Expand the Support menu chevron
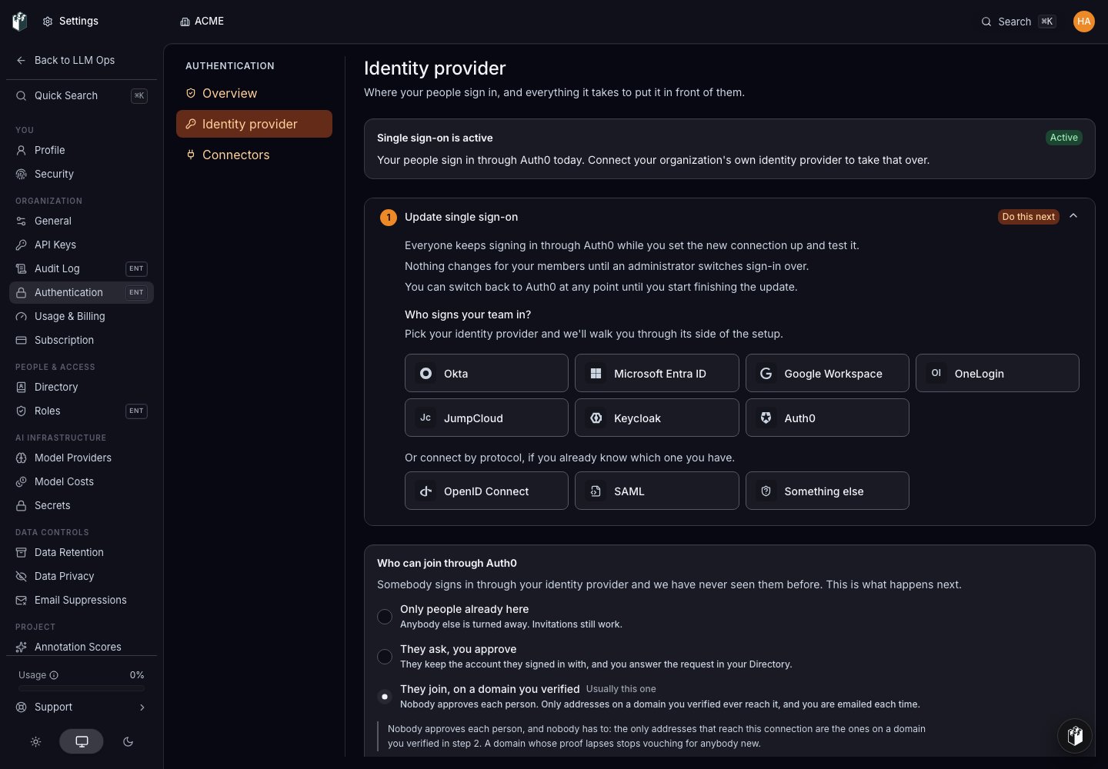This screenshot has width=1108, height=769. click(142, 707)
